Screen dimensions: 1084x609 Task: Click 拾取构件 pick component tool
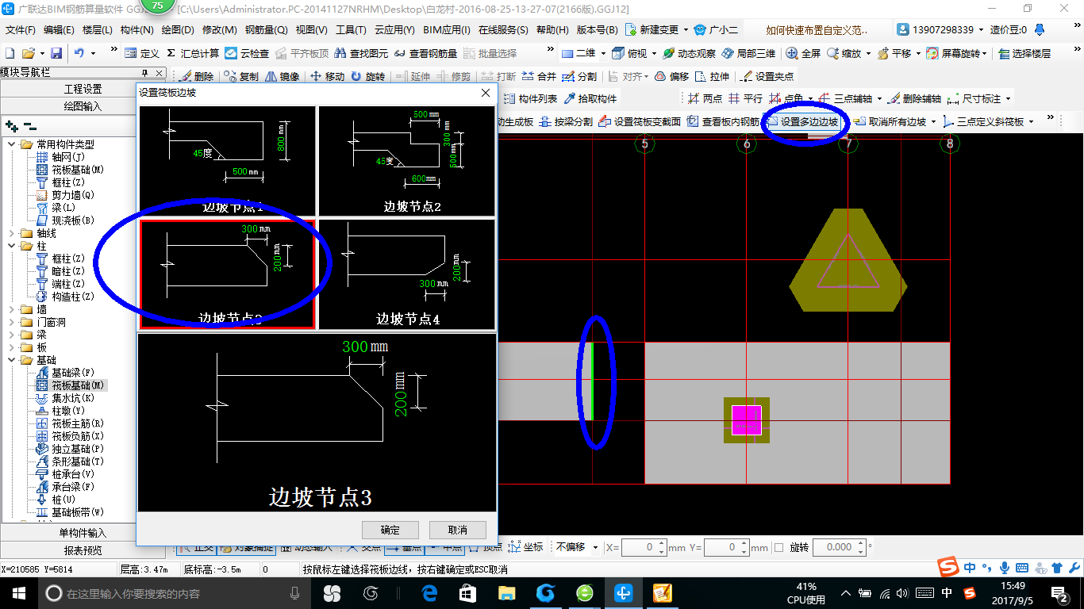coord(590,98)
